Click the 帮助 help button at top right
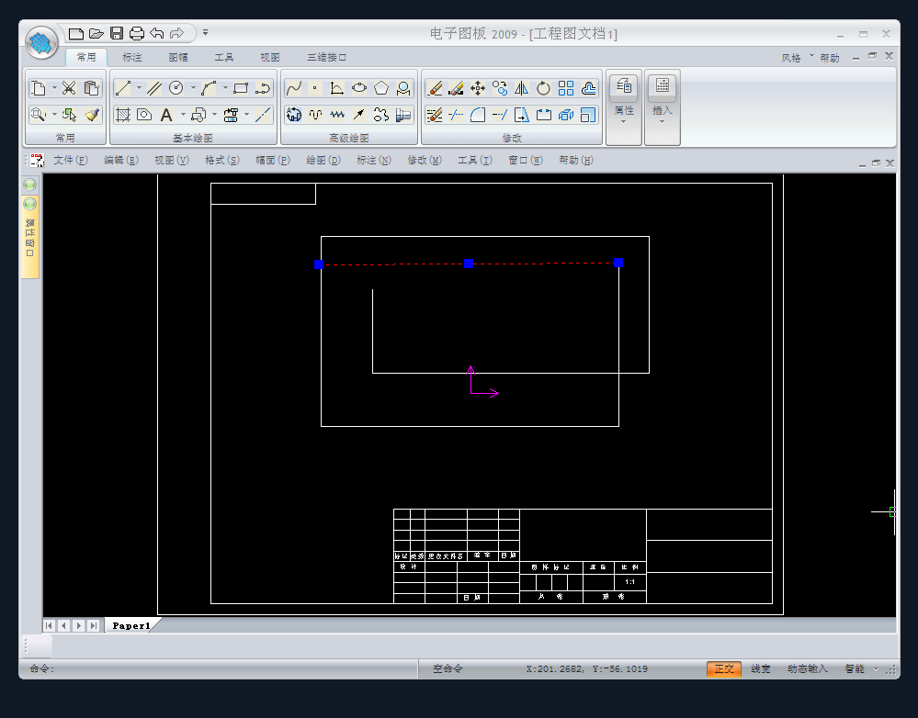This screenshot has width=918, height=718. (830, 58)
